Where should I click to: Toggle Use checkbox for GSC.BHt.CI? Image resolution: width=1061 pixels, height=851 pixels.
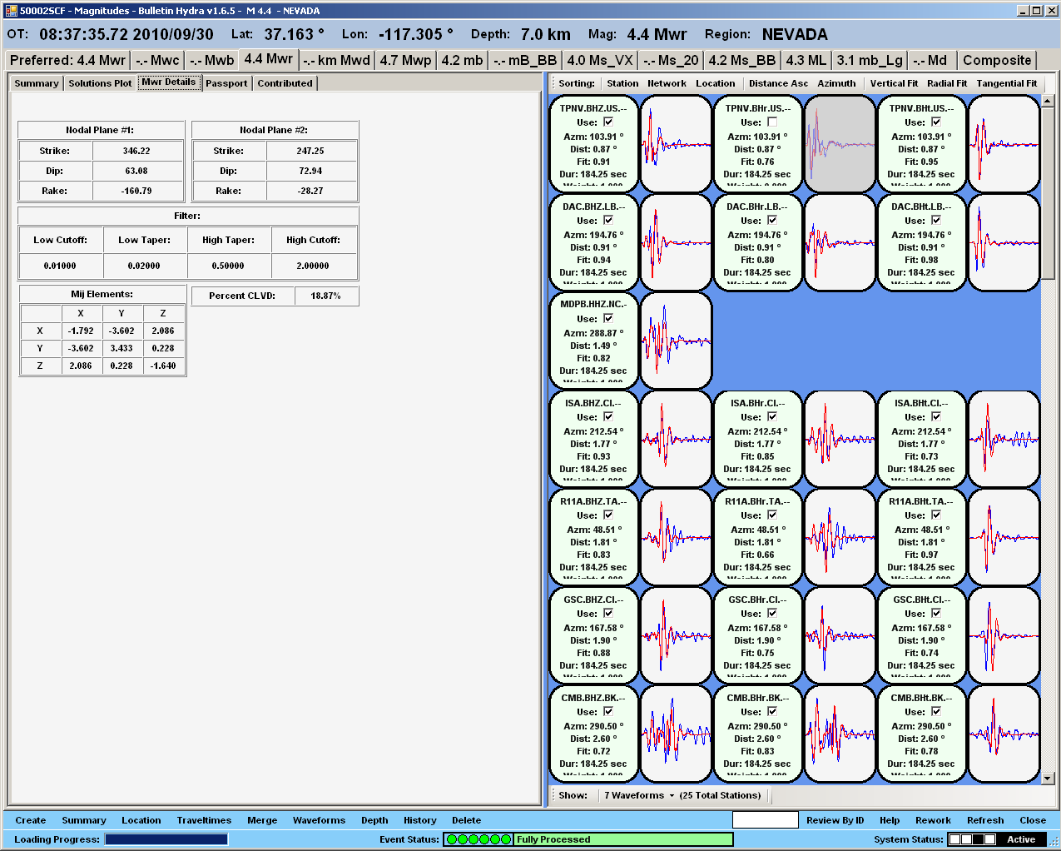pos(936,613)
